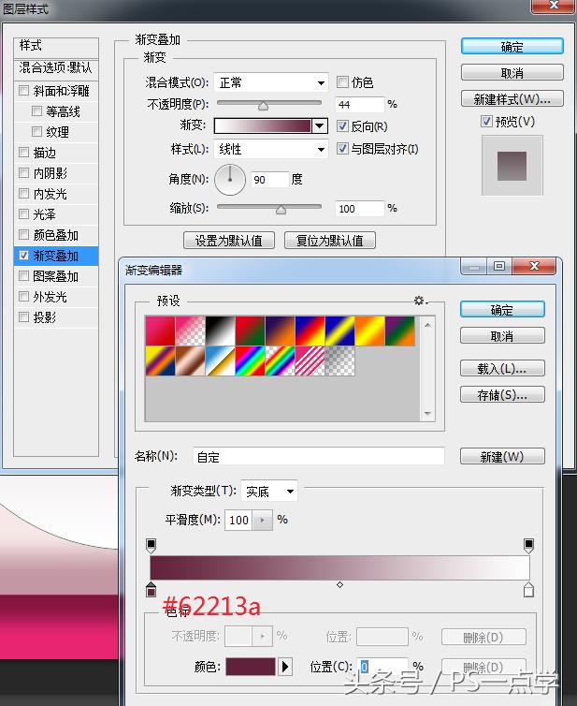Select the left opacity stop
Viewport: 577px width, 706px height.
(x=151, y=545)
